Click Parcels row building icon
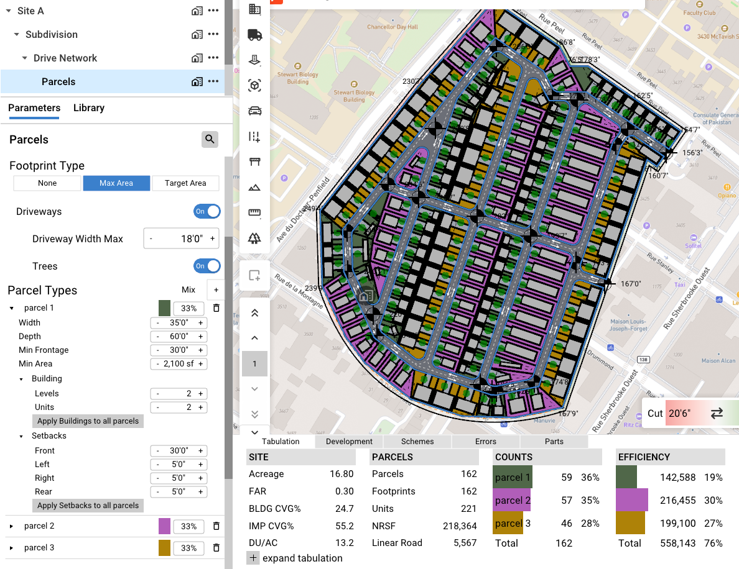Viewport: 739px width, 569px height. [197, 81]
